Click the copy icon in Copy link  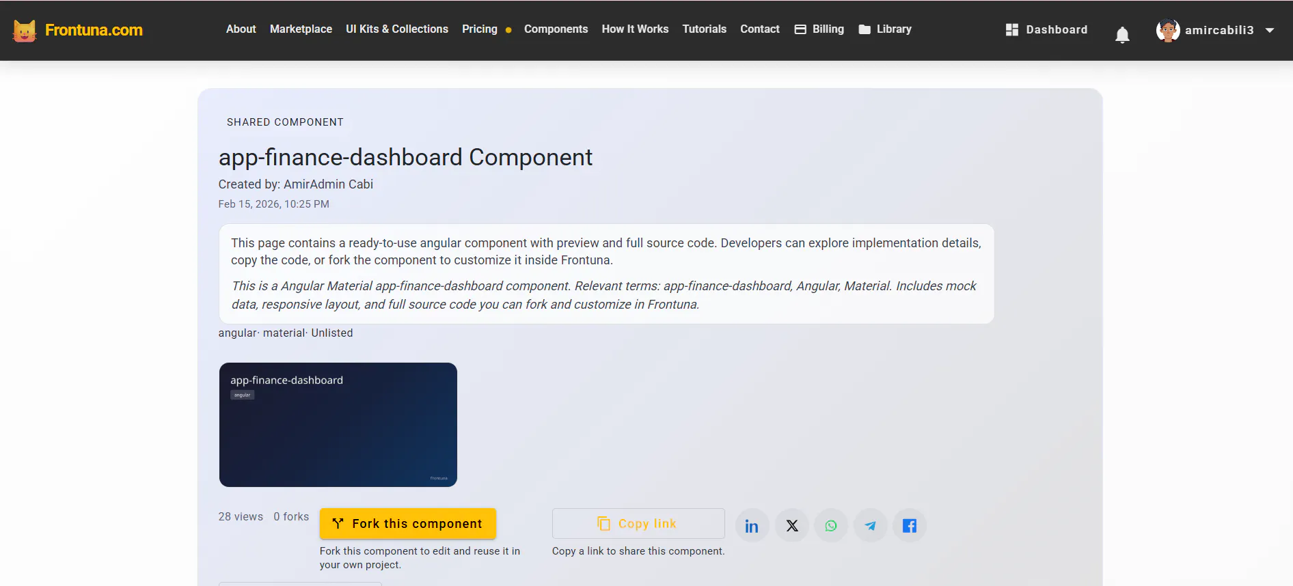[603, 524]
